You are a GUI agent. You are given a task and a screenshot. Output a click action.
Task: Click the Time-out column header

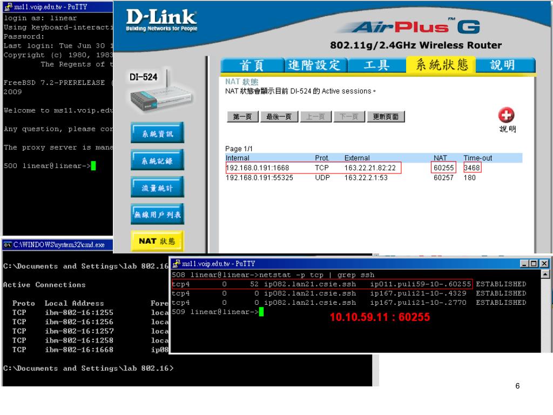pos(477,158)
